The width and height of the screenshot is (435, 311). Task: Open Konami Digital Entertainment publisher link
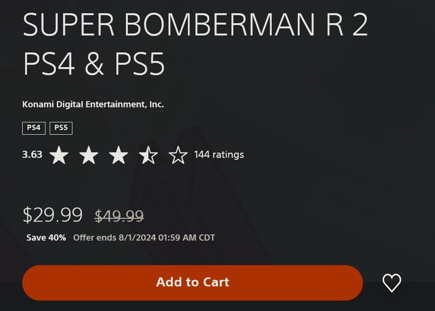click(93, 104)
